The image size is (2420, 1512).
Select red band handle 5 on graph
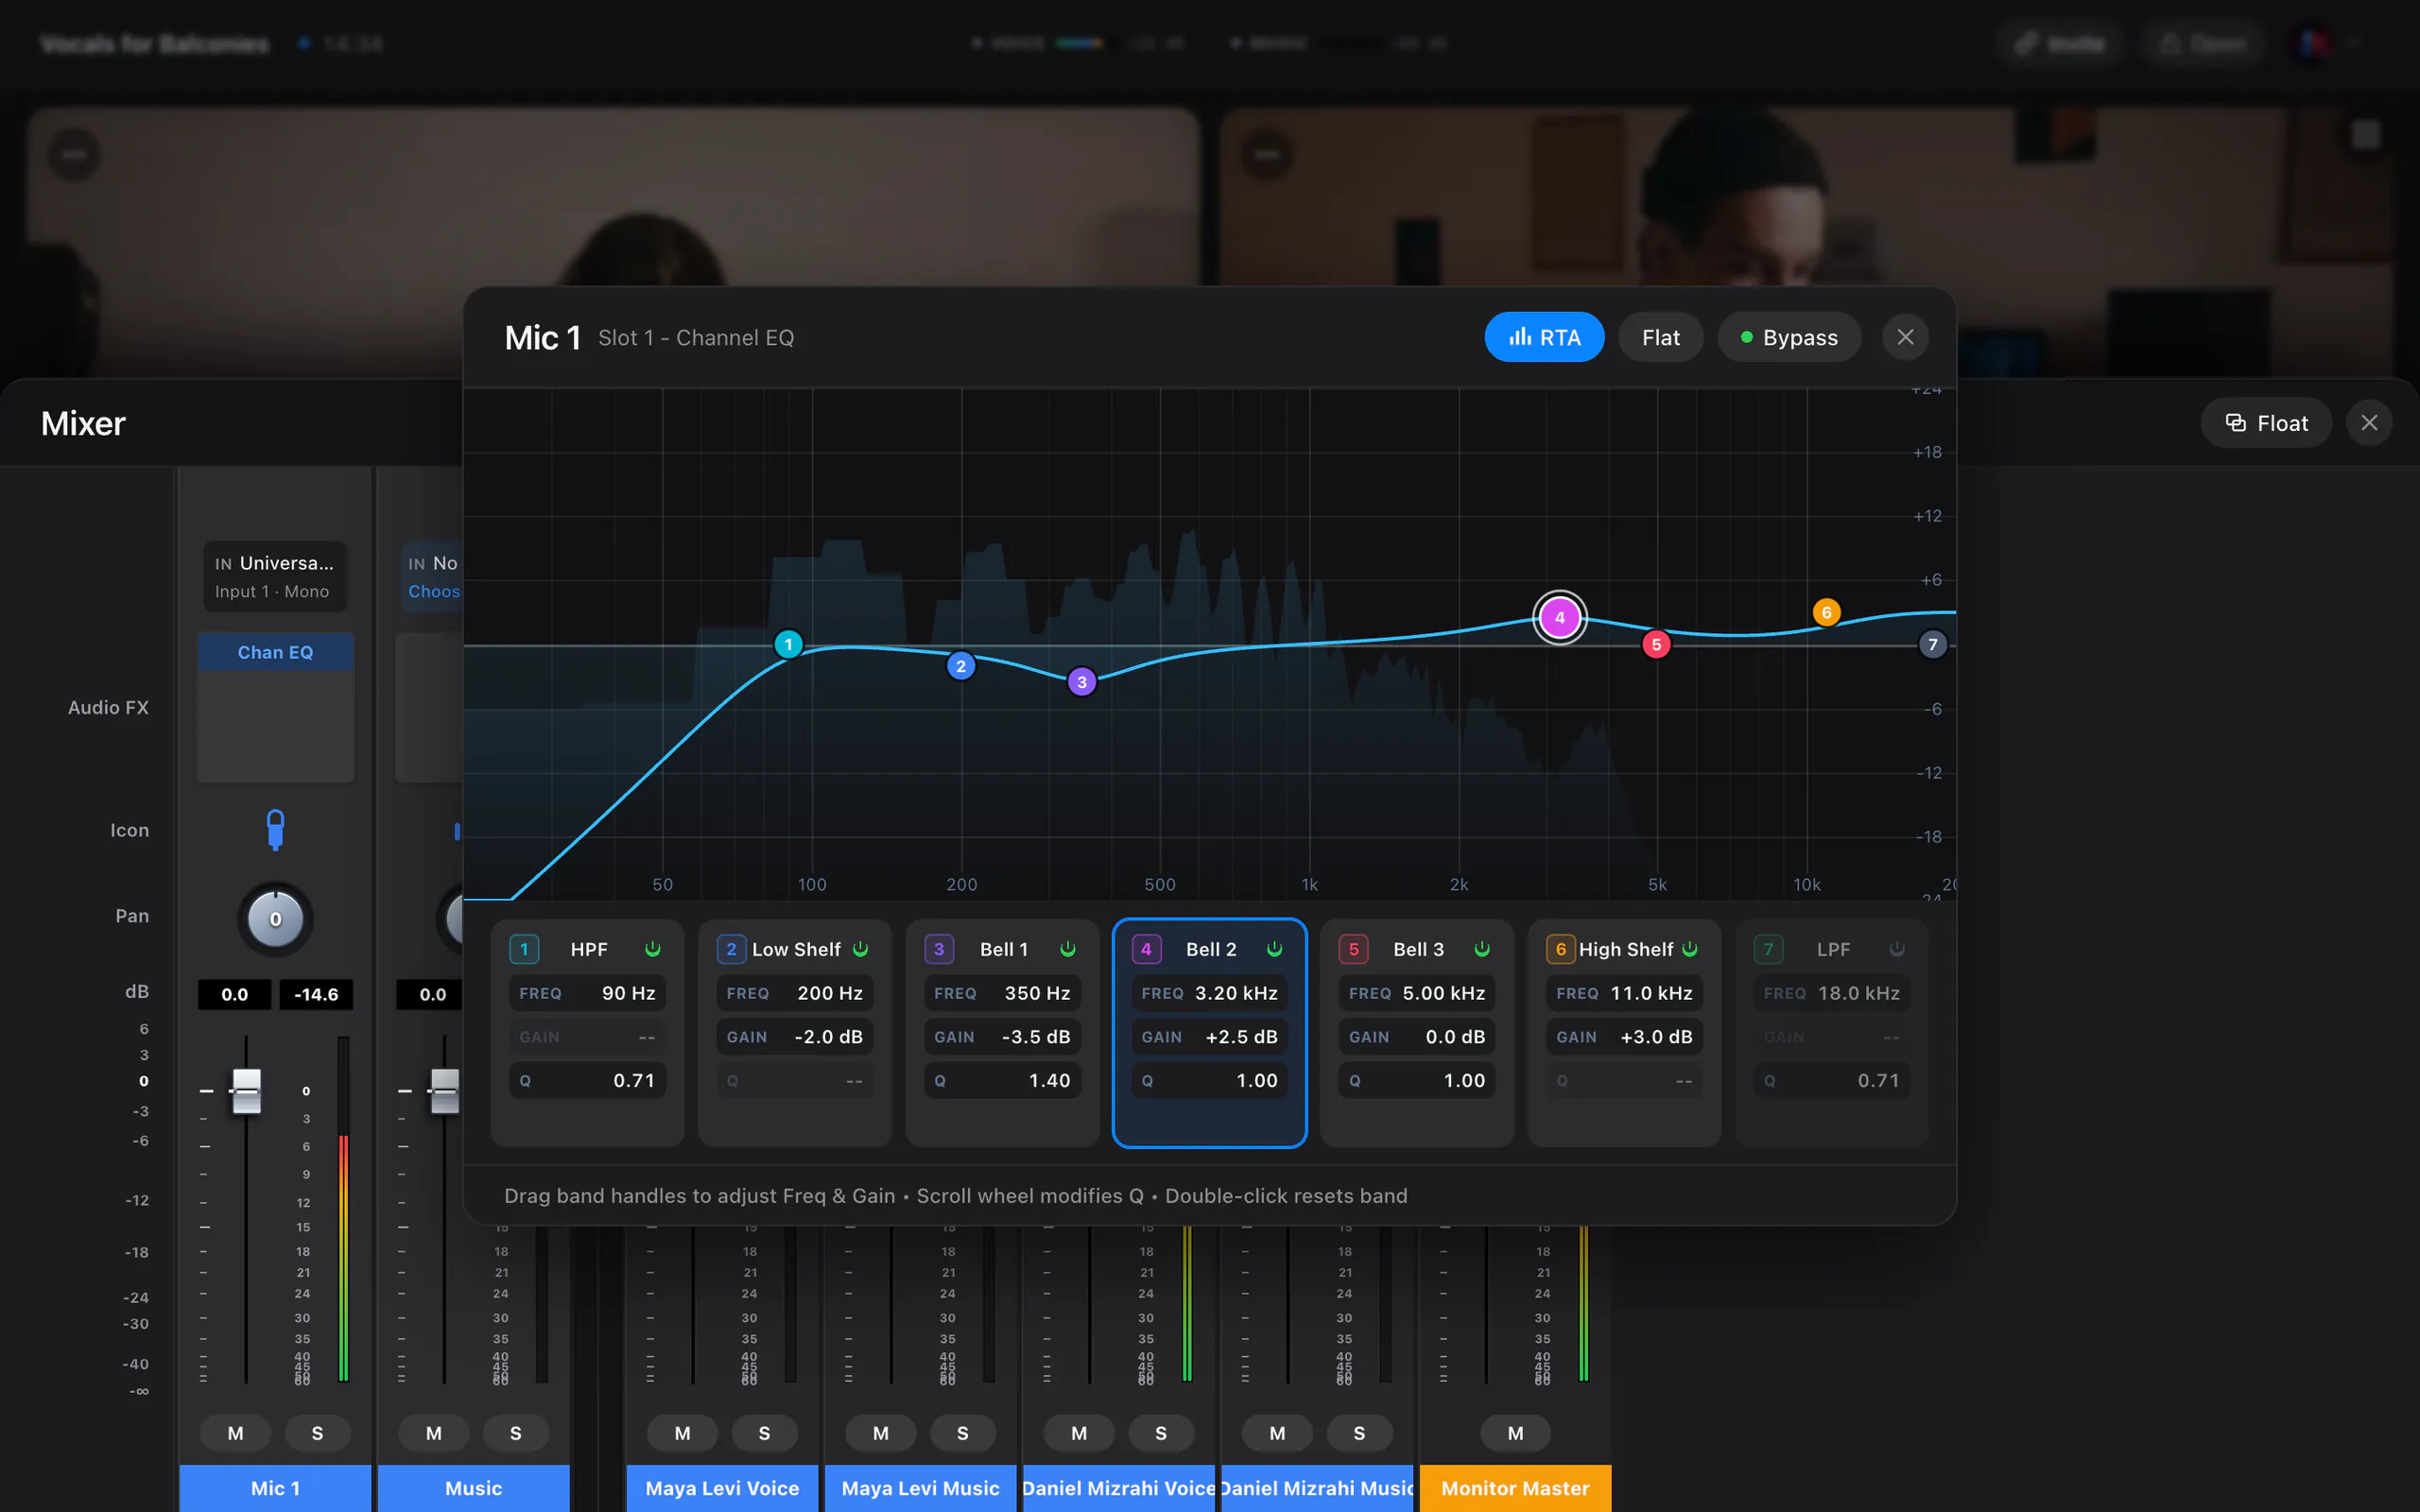tap(1656, 645)
